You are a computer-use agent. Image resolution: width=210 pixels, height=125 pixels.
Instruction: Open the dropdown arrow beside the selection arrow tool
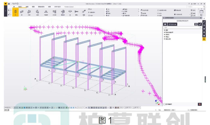tap(11, 10)
